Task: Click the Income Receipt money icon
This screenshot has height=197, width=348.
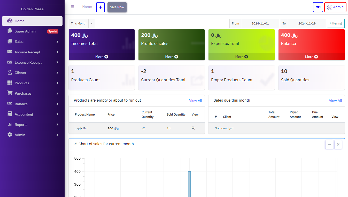Action: (10, 52)
